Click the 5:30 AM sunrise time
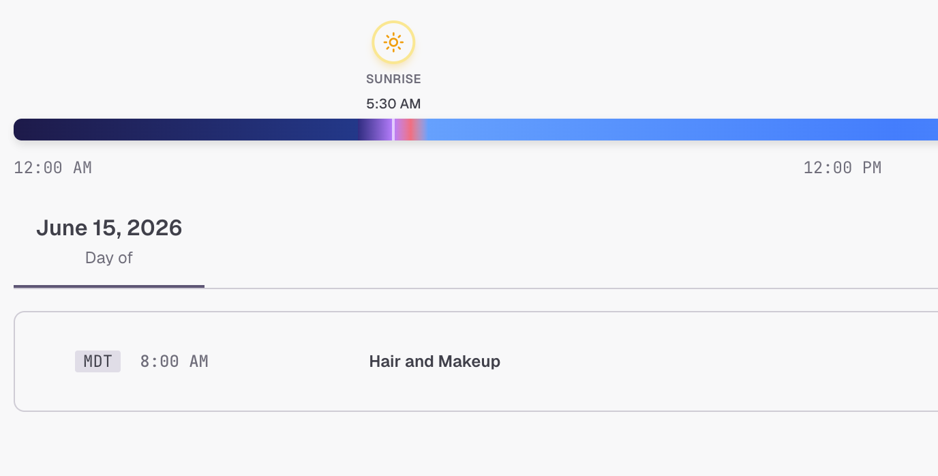 (393, 104)
